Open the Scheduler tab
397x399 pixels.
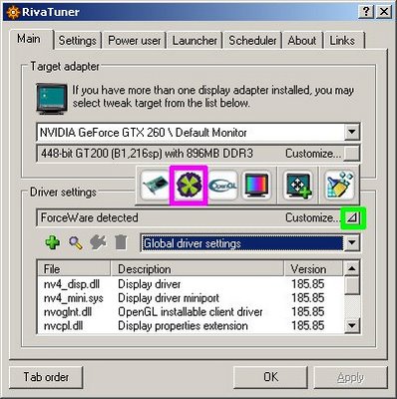tap(252, 41)
